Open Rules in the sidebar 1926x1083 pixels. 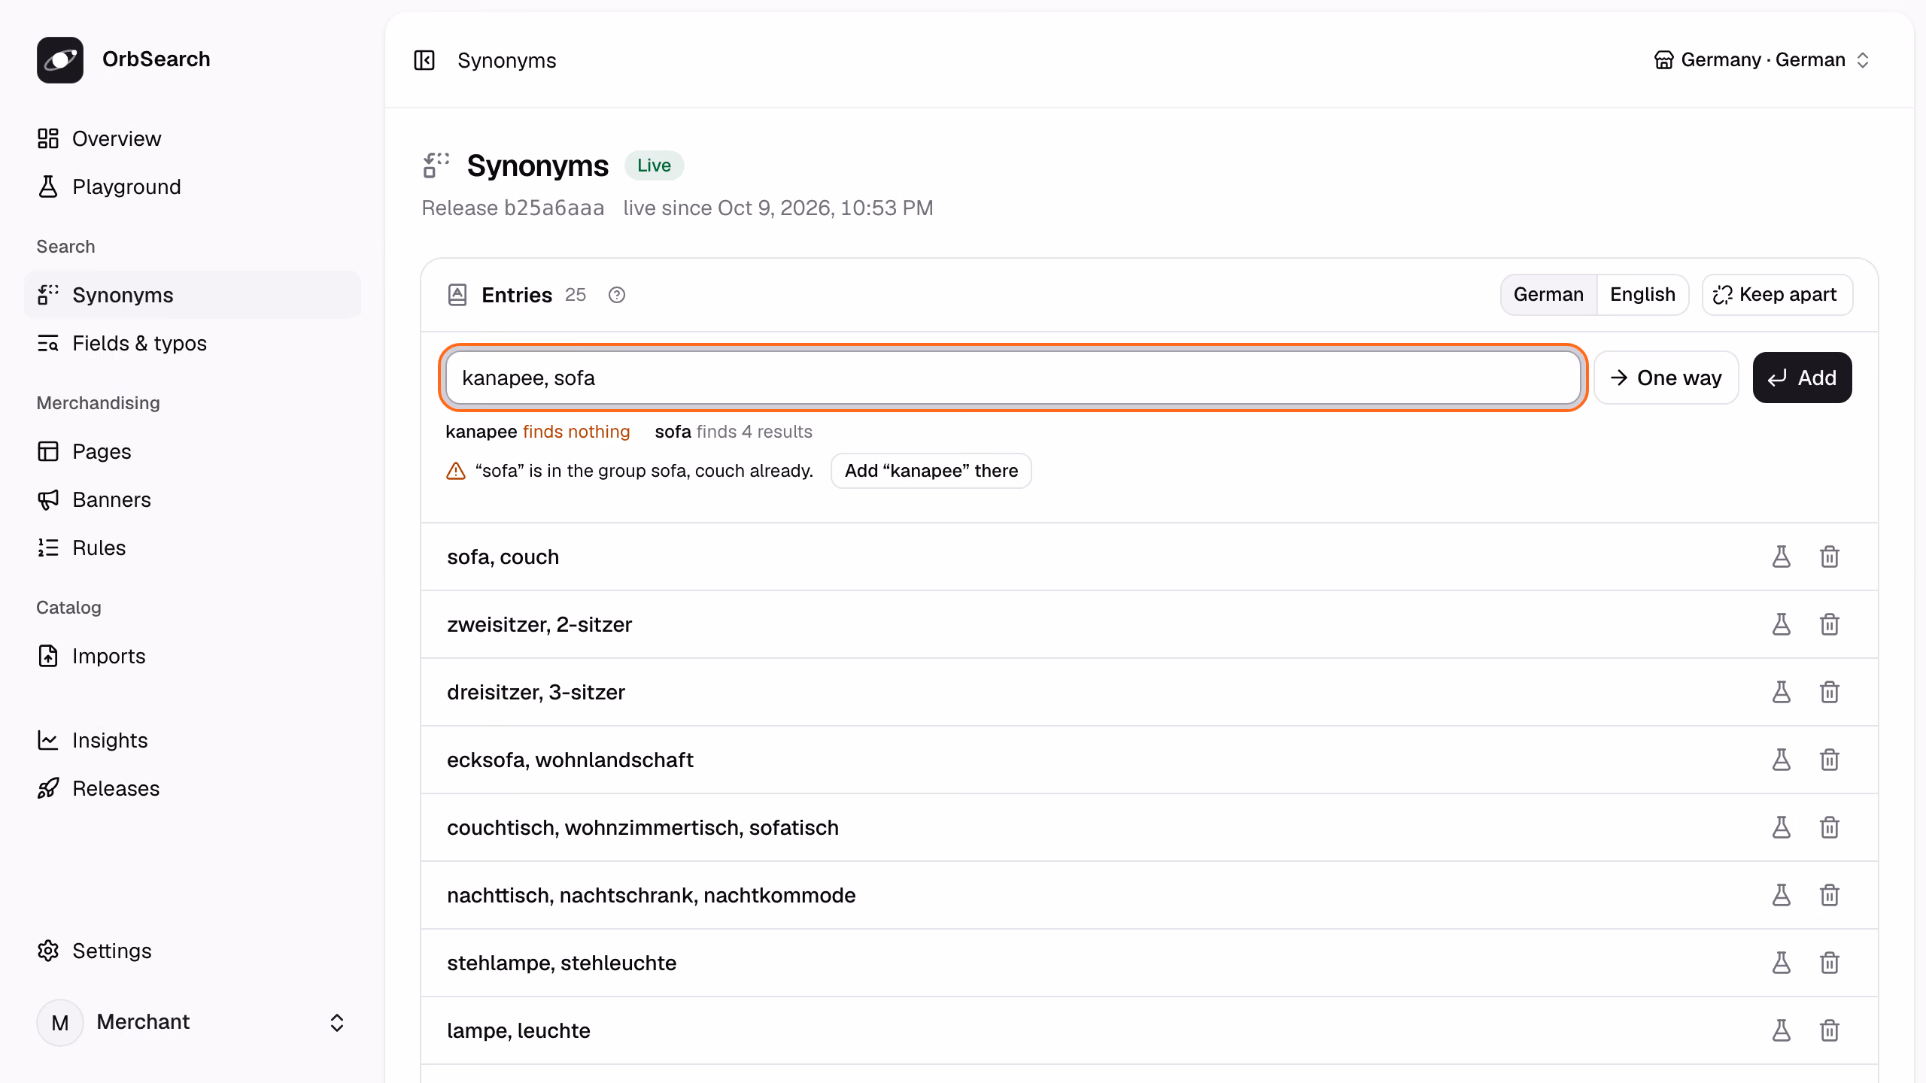(x=193, y=548)
